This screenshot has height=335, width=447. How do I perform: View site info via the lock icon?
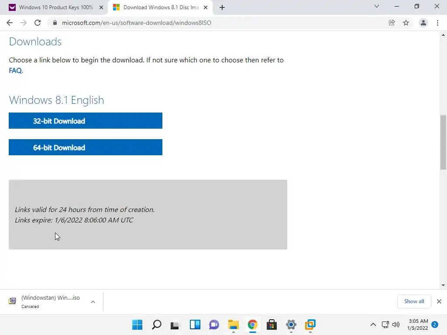[55, 23]
